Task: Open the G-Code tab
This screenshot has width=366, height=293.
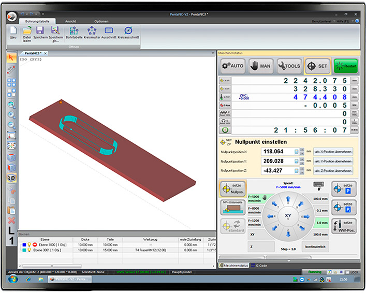Action: click(x=259, y=266)
